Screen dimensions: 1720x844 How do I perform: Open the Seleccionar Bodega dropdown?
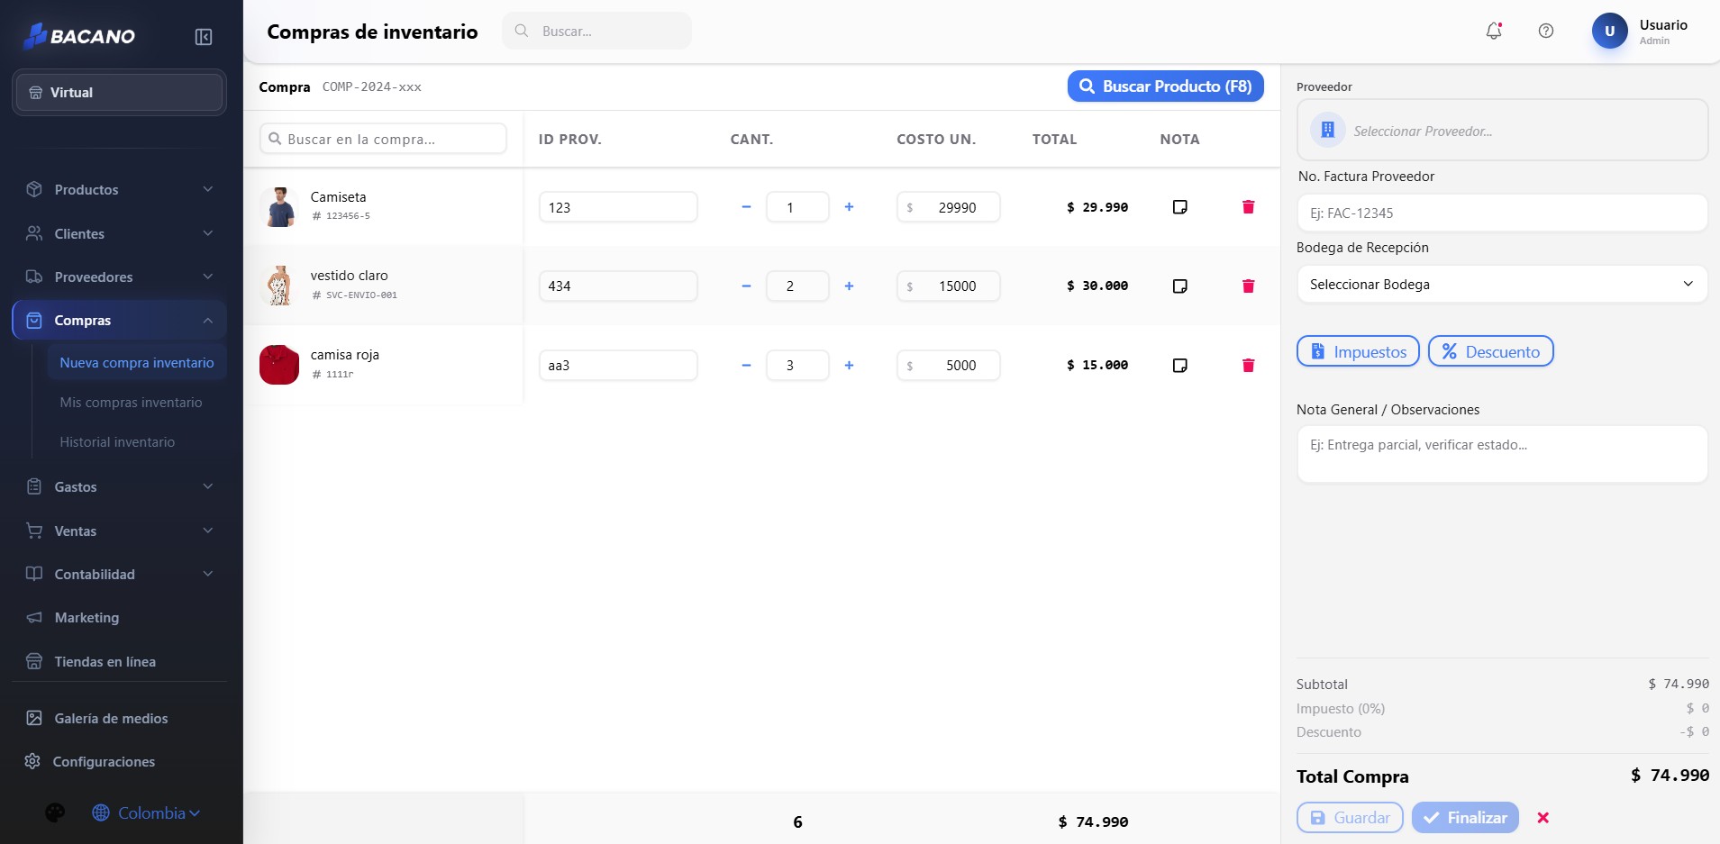click(x=1502, y=285)
